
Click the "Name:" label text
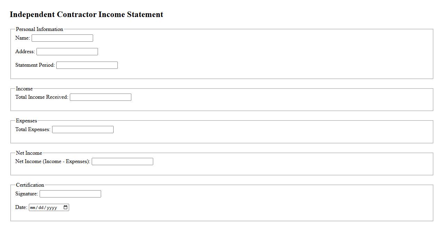23,38
